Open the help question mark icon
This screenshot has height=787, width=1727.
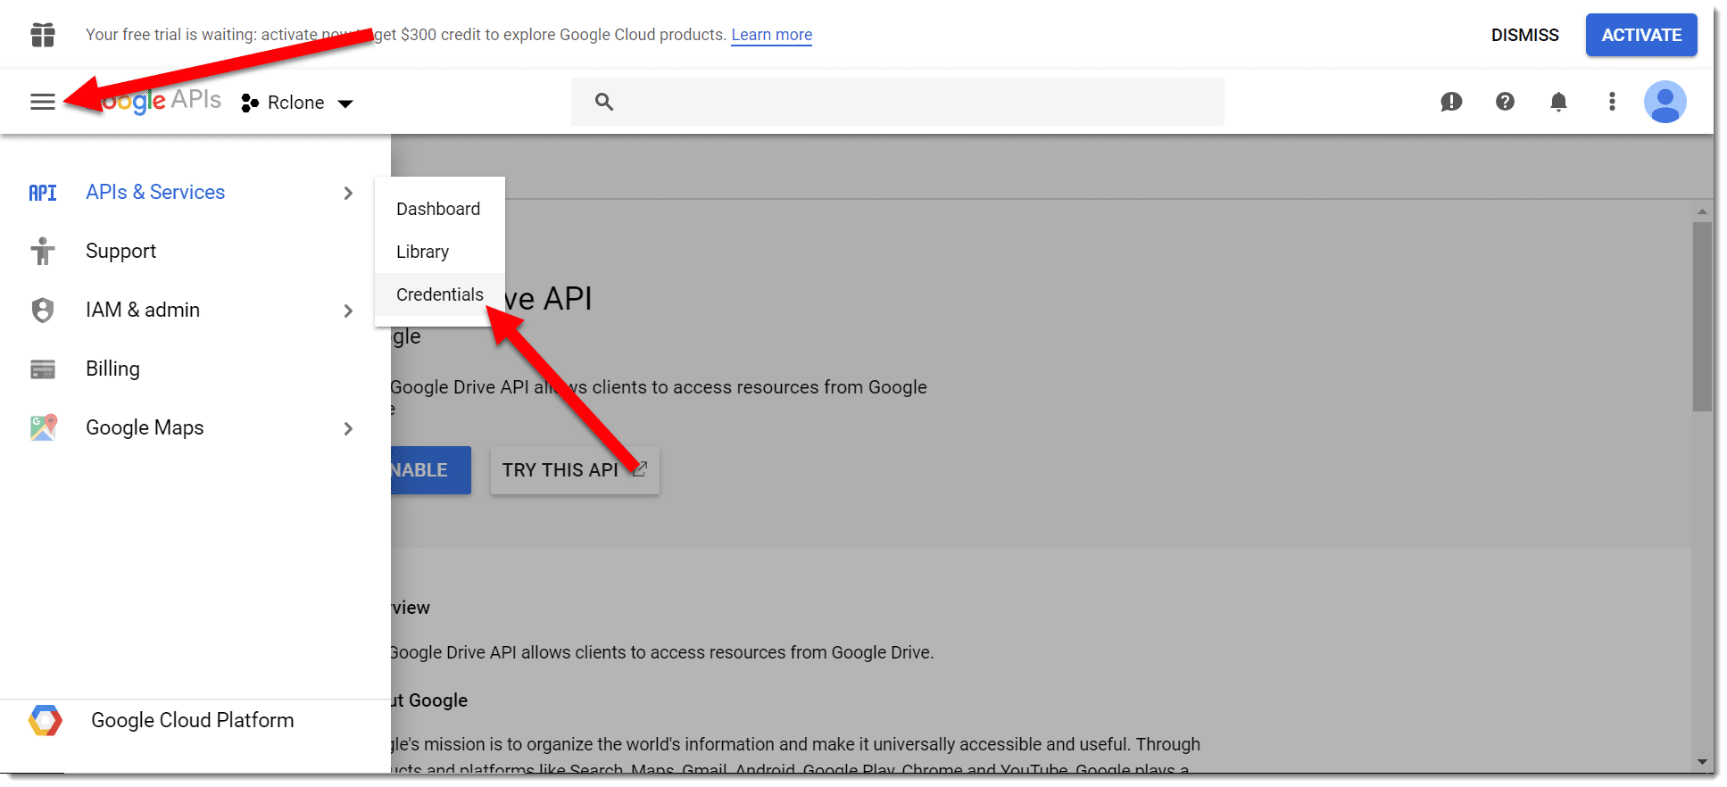coord(1505,102)
